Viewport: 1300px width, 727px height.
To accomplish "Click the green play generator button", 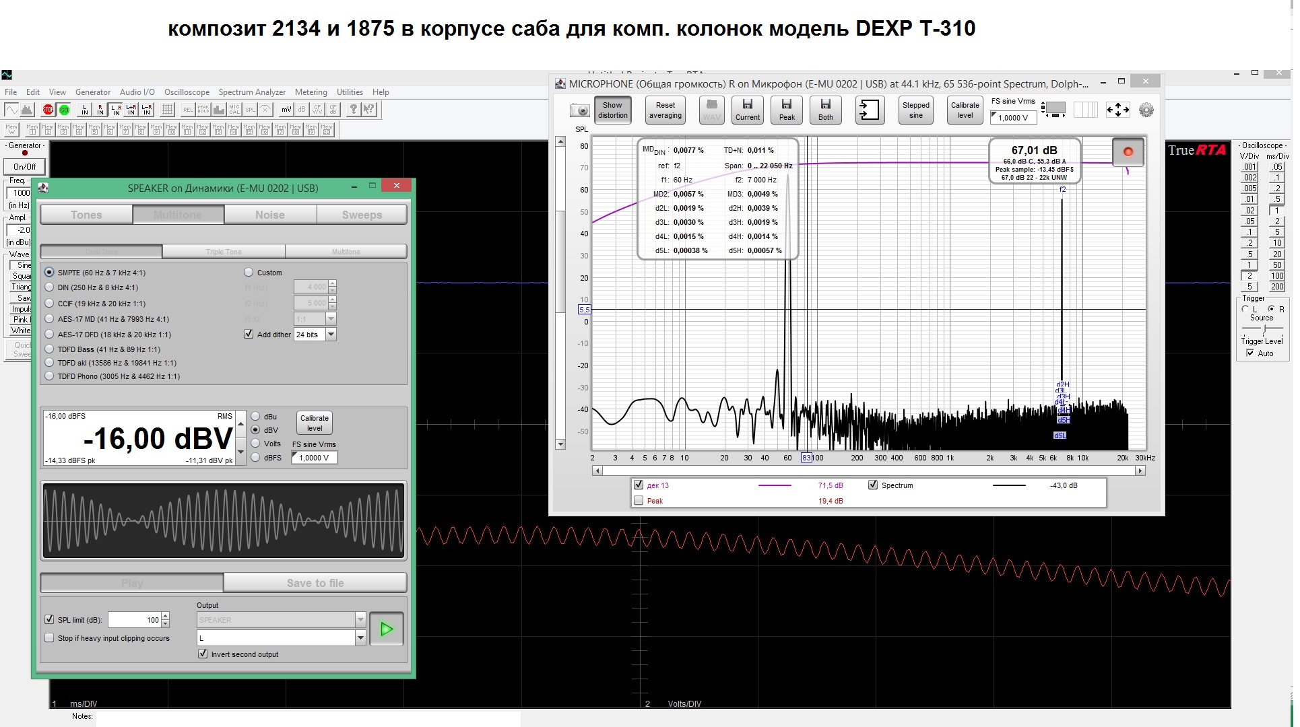I will [387, 629].
